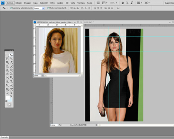Select the Clone Stamp tool
This screenshot has width=174, height=139.
click(7, 70)
